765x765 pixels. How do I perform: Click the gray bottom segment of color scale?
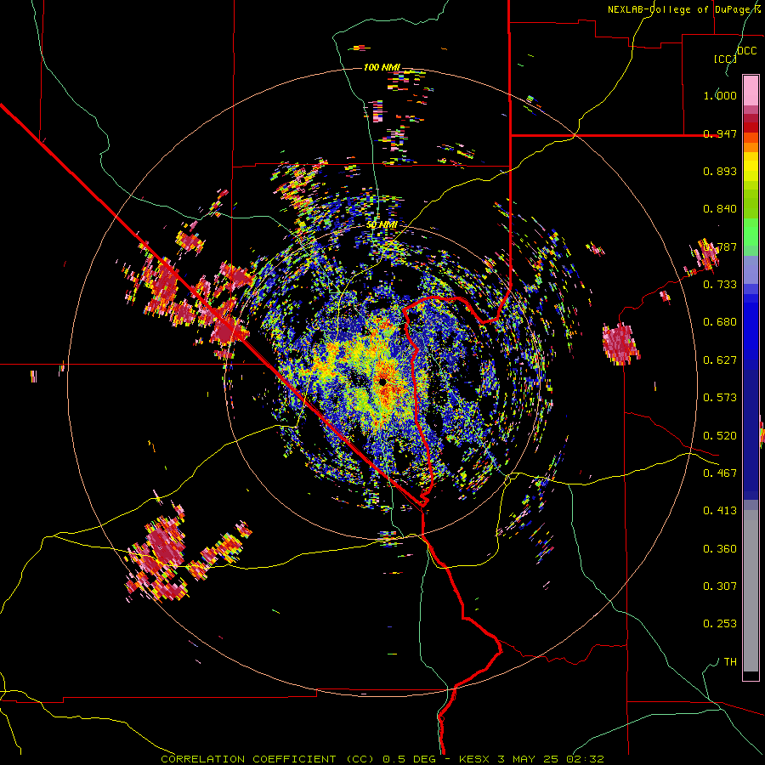pos(751,591)
